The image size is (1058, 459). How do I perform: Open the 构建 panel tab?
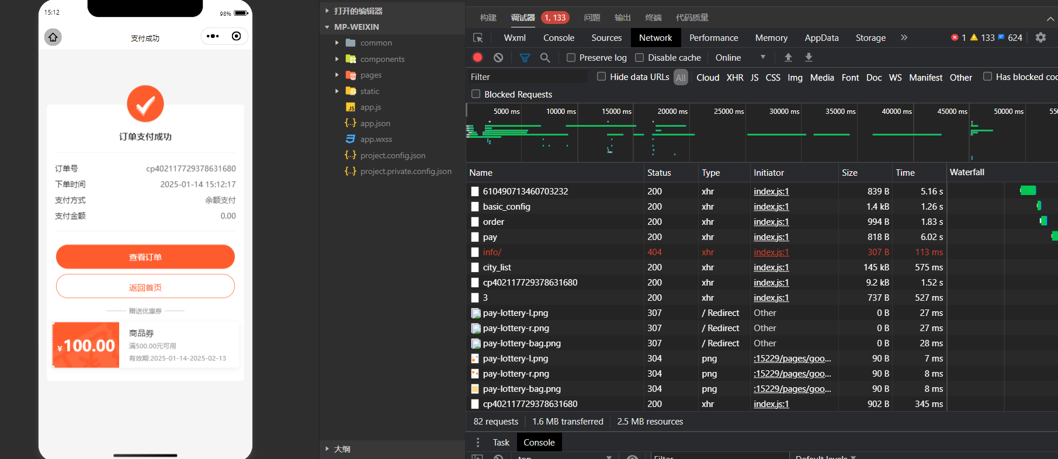[x=488, y=18]
